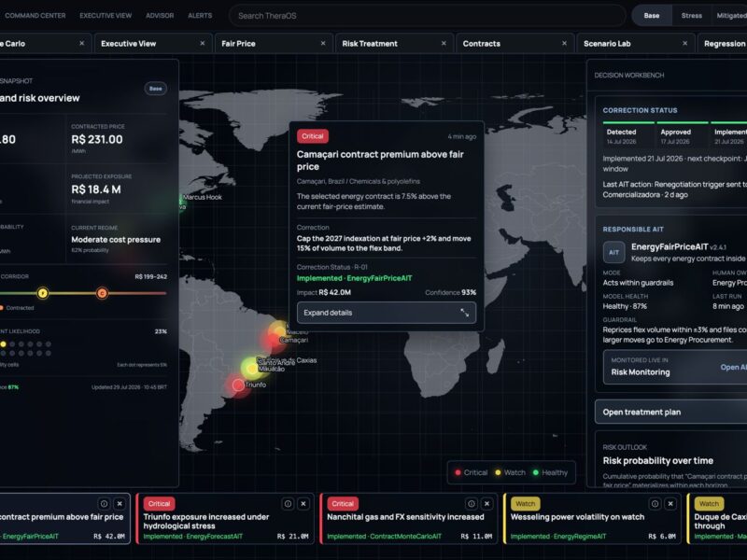The width and height of the screenshot is (747, 560).
Task: Dismiss the contract premium above fair price card
Action: click(x=120, y=504)
